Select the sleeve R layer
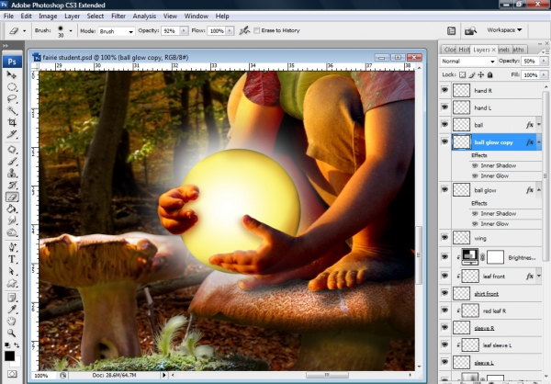551x384 pixels. click(x=497, y=328)
